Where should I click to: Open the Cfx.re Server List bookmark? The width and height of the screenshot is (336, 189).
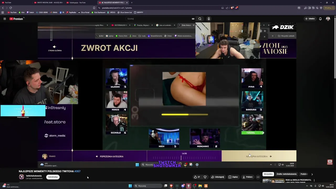pos(124,12)
